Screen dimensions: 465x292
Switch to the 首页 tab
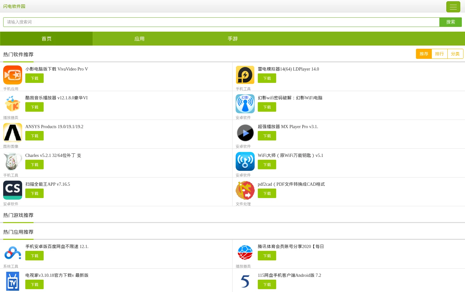(x=46, y=39)
